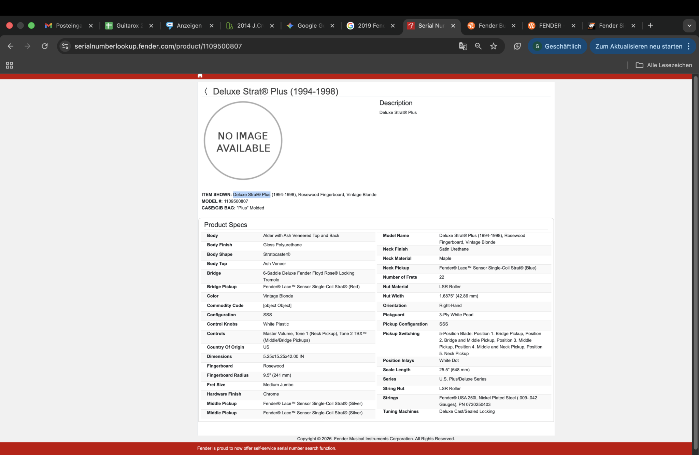Expand the tab search dropdown arrow
Screen dimensions: 699x455
coord(689,26)
